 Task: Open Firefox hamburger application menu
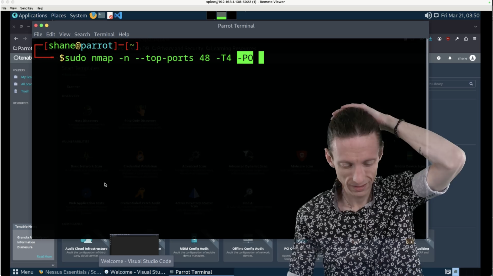475,39
